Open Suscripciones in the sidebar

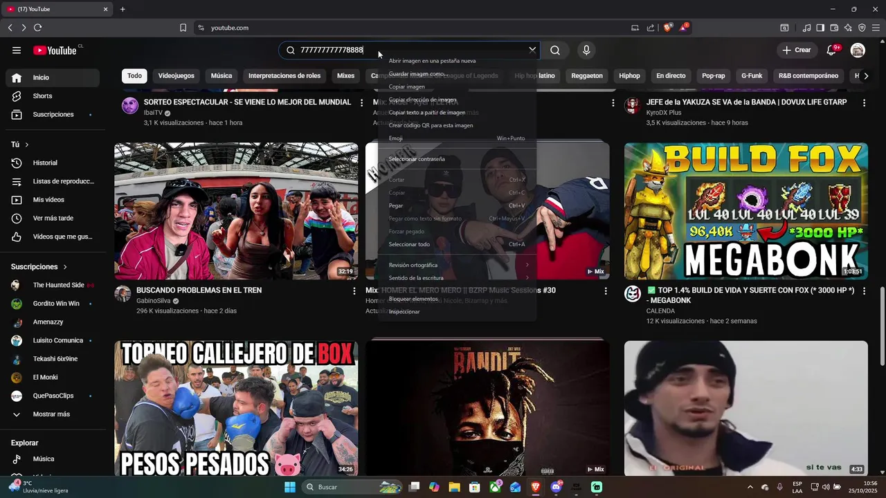click(53, 114)
